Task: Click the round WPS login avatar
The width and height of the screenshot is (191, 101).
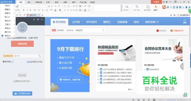Action: click(22, 28)
